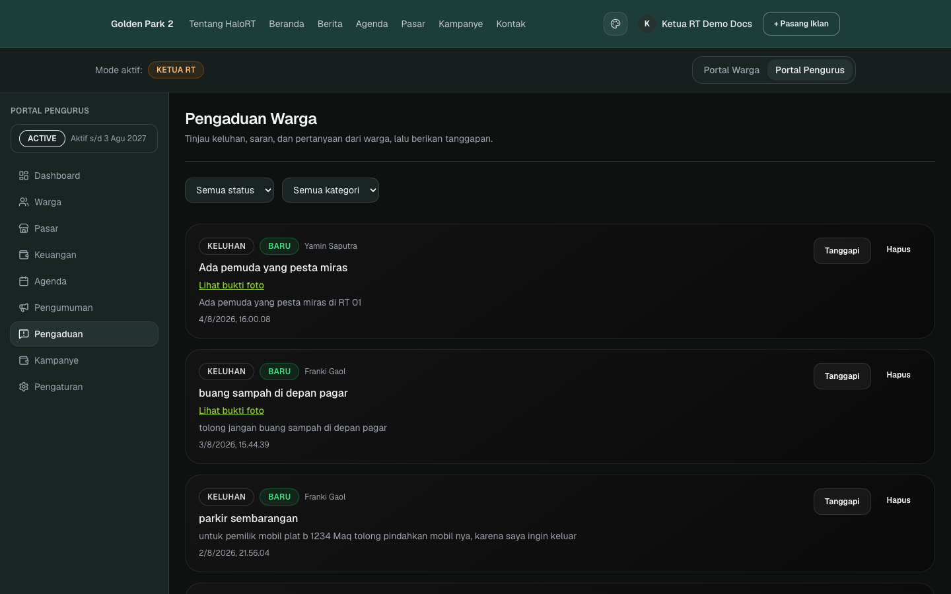951x594 pixels.
Task: Click the K avatar circle in the header
Action: pos(647,24)
